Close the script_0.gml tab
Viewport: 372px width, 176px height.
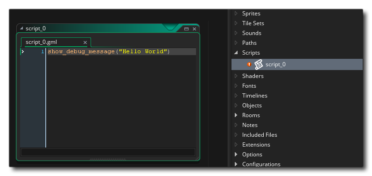click(x=85, y=42)
